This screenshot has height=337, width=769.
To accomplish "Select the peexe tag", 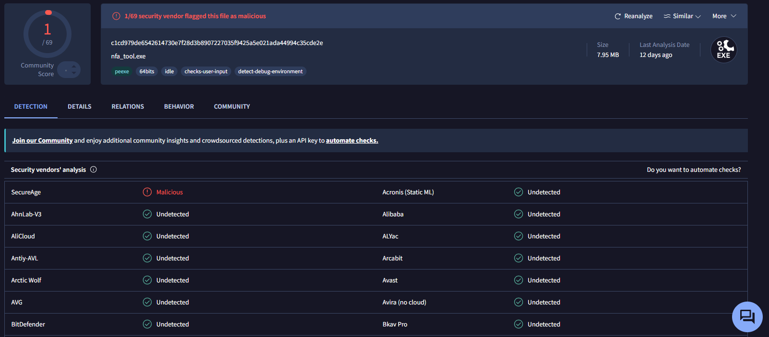I will click(122, 72).
